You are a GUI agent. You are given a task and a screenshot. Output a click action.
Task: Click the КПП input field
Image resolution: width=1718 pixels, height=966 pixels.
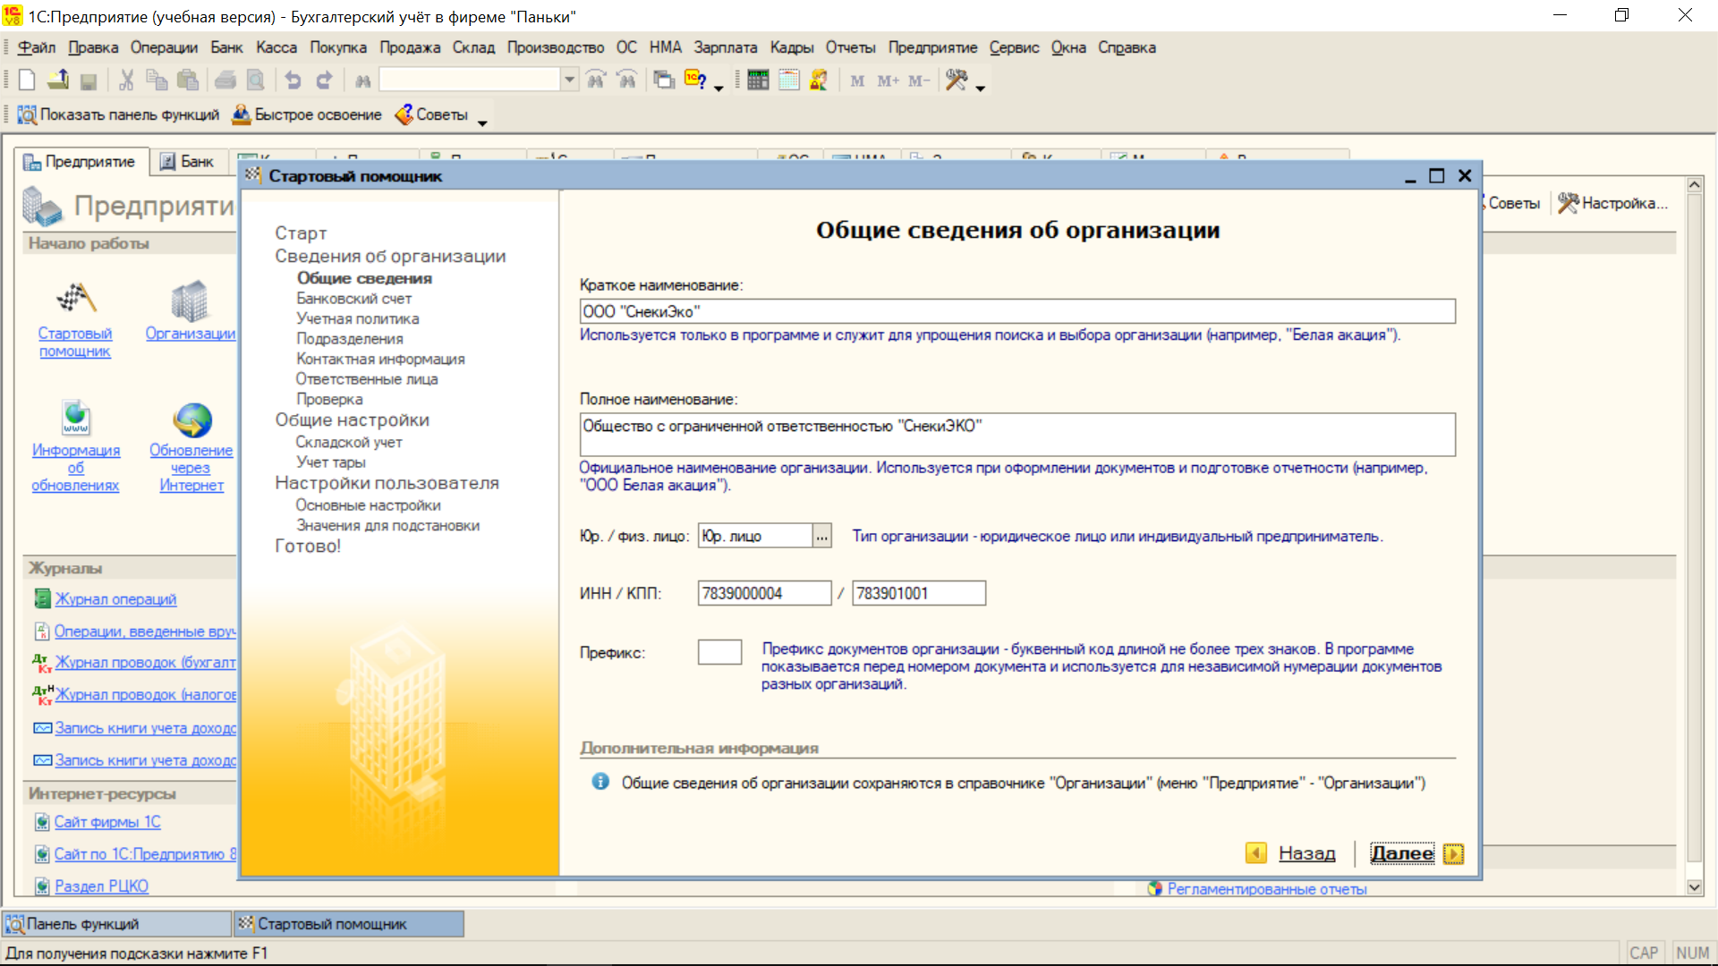click(919, 593)
